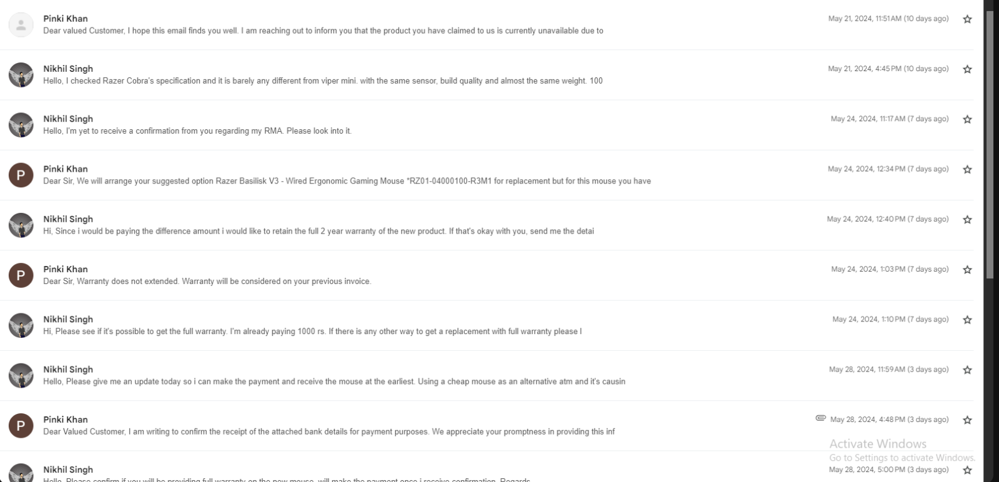
Task: Expand the 'Warranty does not extended' message
Action: coord(487,275)
